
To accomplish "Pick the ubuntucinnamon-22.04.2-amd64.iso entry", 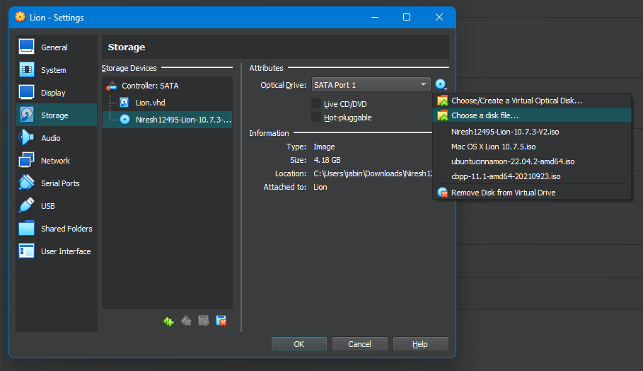I will click(513, 161).
